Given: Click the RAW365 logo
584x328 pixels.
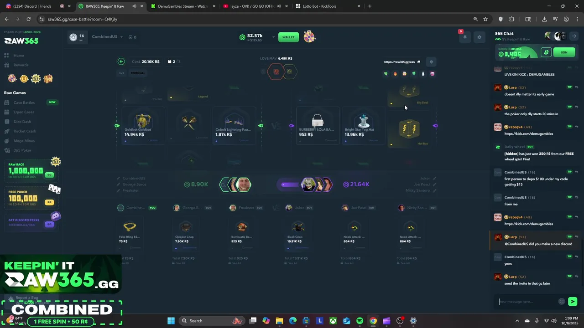Looking at the screenshot, I should point(21,41).
